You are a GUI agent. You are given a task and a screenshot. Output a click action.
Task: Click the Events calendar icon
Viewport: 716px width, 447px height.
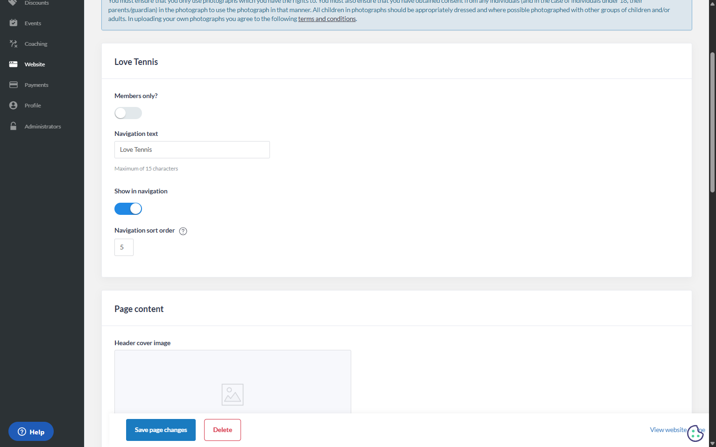click(14, 23)
